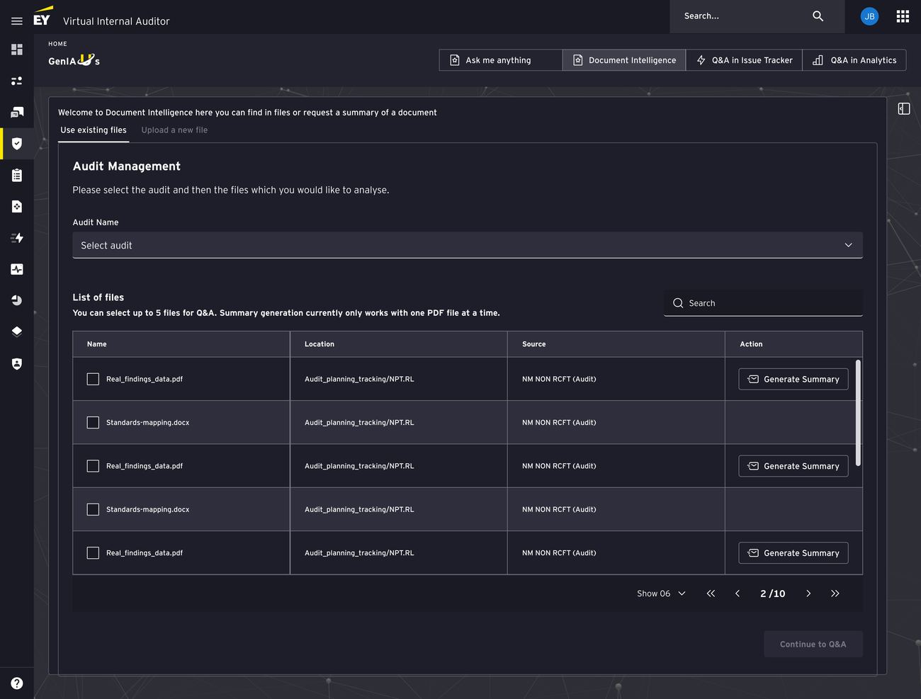
Task: Open the chat messages sidebar icon
Action: pos(17,112)
